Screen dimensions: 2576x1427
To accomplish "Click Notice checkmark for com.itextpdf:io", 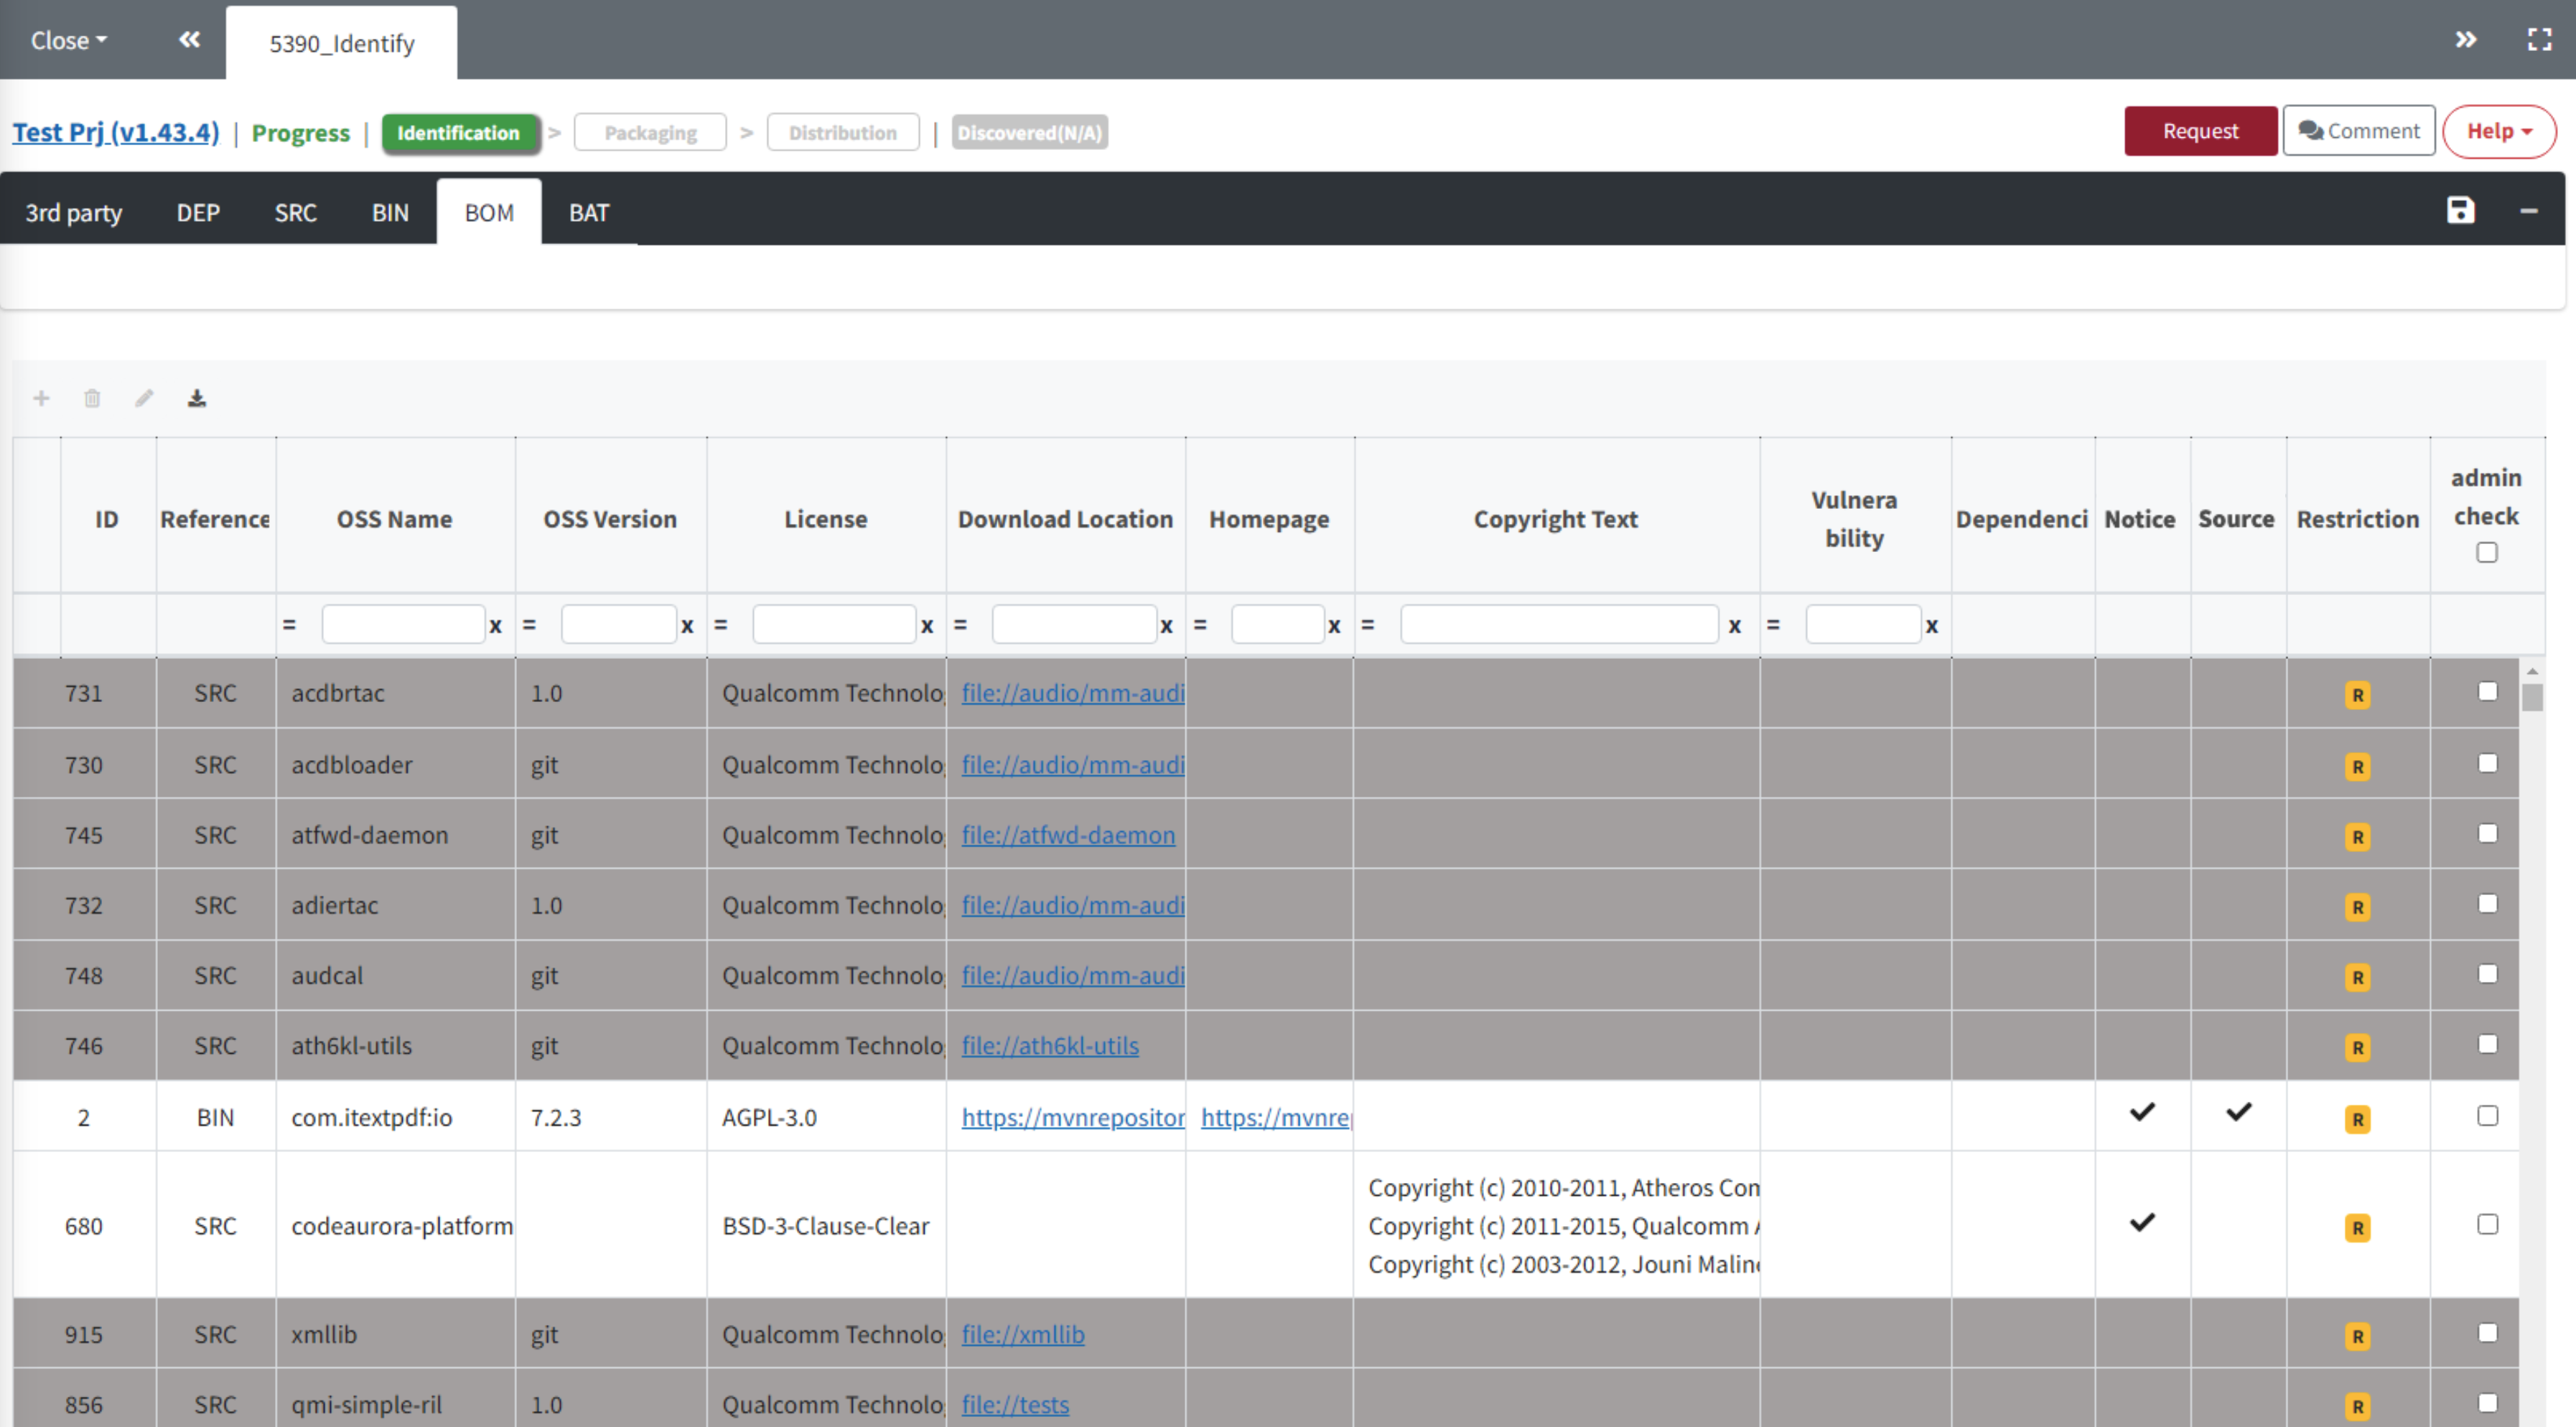I will [2141, 1112].
